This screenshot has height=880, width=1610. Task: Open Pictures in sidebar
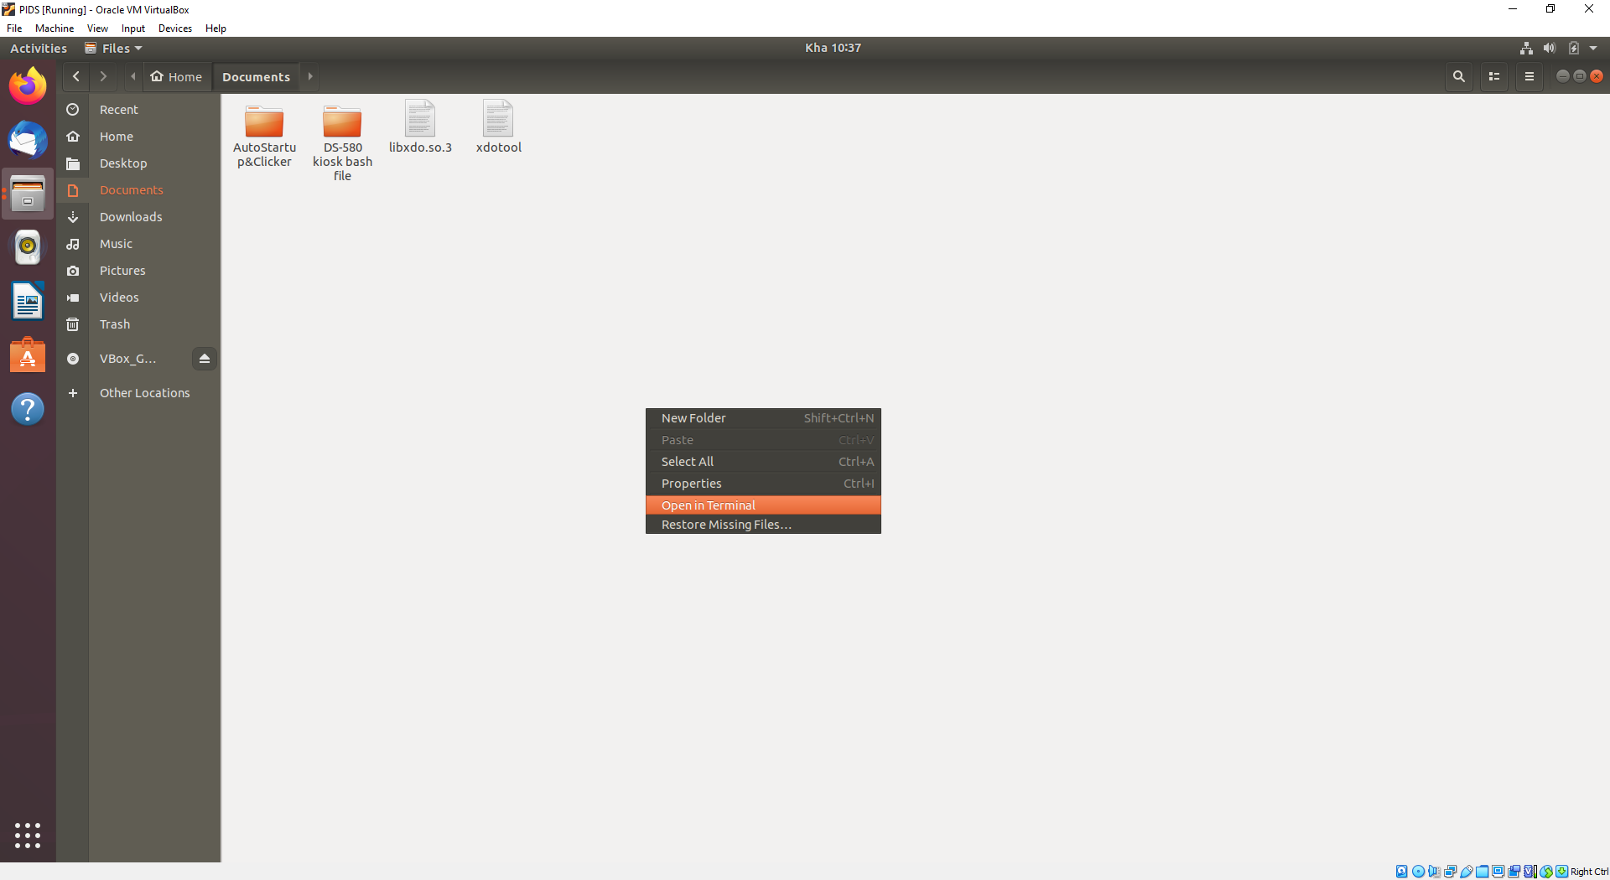[138, 271]
